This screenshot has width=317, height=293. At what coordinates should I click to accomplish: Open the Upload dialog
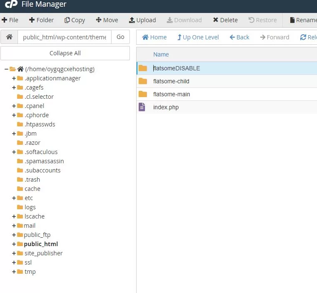(x=142, y=20)
